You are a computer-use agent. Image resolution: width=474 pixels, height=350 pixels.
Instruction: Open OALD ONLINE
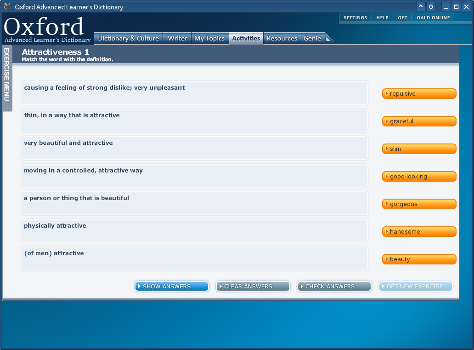point(433,18)
